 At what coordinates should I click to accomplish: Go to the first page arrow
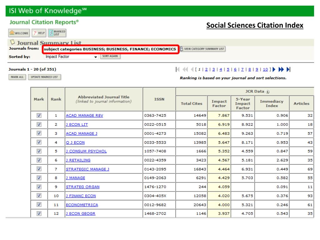tap(177, 70)
